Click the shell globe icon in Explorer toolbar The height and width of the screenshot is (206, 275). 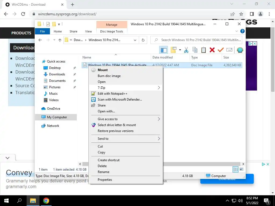(x=240, y=50)
